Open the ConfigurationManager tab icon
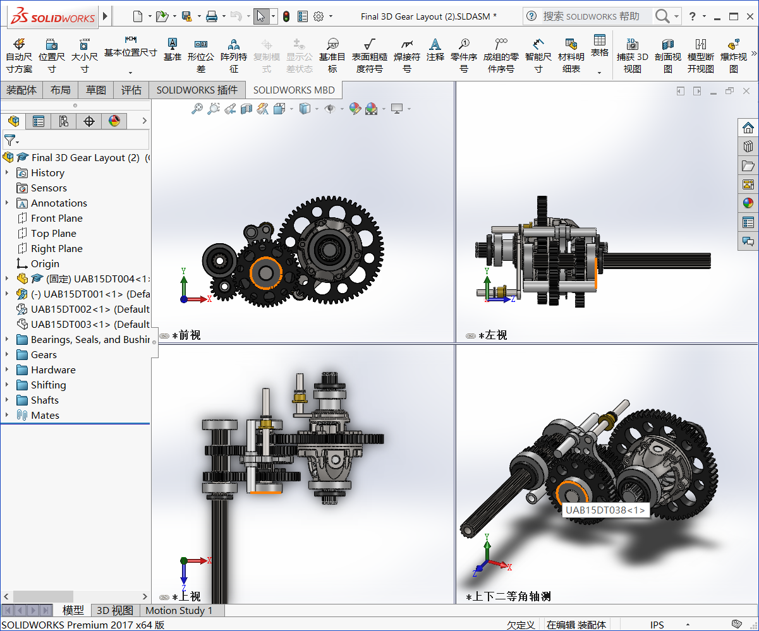Screen dimensions: 759x631 pos(64,121)
